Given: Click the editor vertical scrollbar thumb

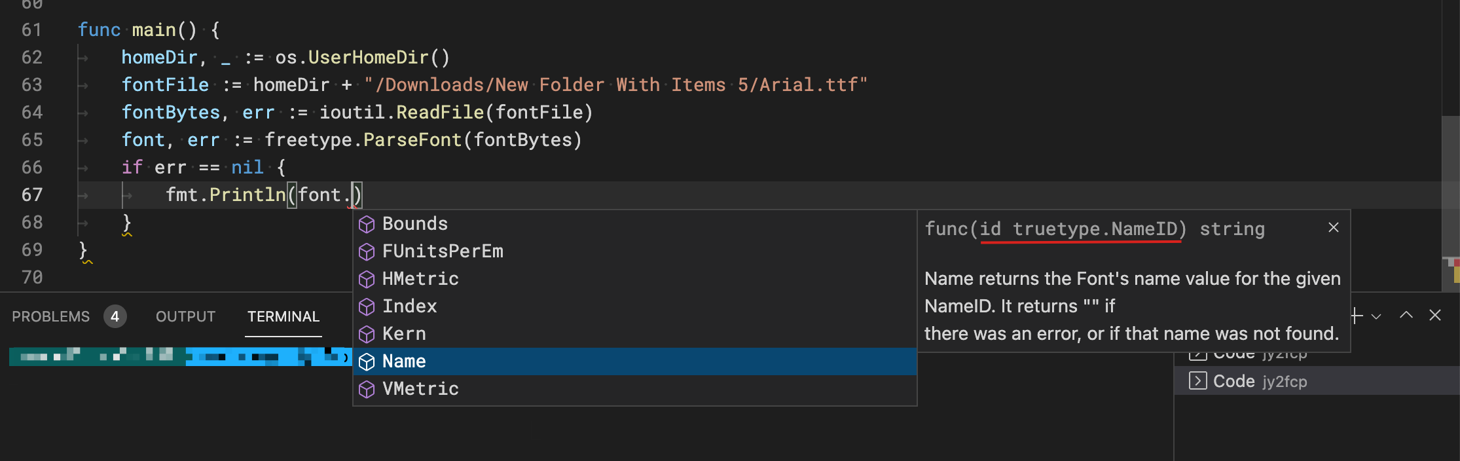Looking at the screenshot, I should tap(1450, 187).
